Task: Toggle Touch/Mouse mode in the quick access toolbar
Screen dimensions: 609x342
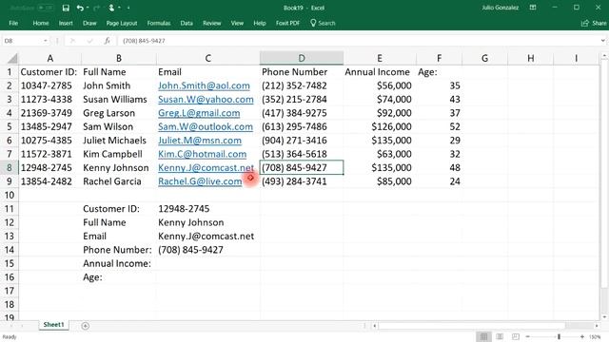Action: 111,8
